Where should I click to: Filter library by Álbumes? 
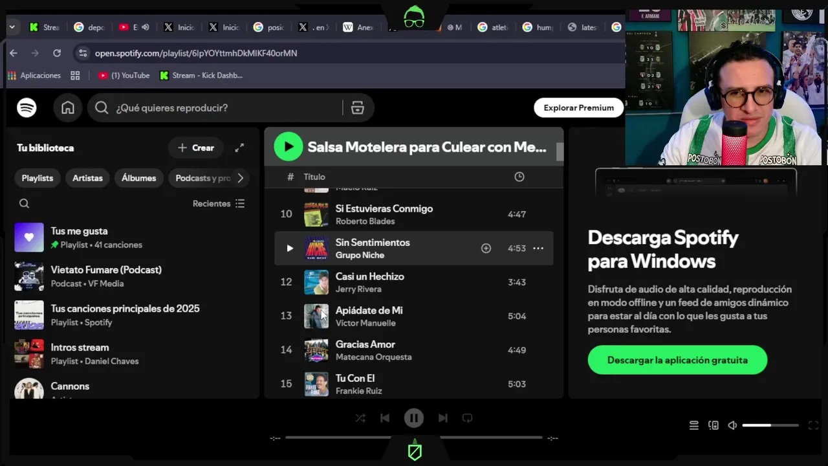139,178
